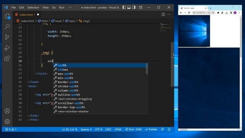Click Port : 5500 Live Server status
The width and height of the screenshot is (245, 138).
point(134,130)
